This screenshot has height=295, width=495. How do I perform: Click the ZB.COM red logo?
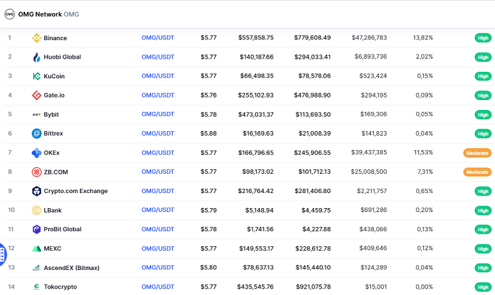click(37, 172)
